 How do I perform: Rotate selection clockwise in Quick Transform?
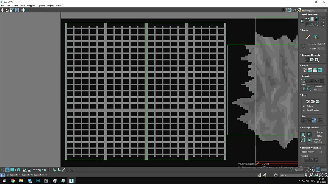pos(317,24)
